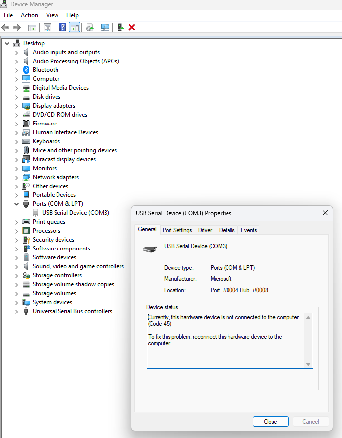The height and width of the screenshot is (438, 342).
Task: Click Scan for hardware changes icon
Action: 105,27
